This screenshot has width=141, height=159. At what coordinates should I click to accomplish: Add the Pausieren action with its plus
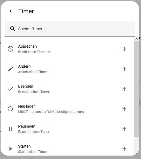tap(124, 129)
